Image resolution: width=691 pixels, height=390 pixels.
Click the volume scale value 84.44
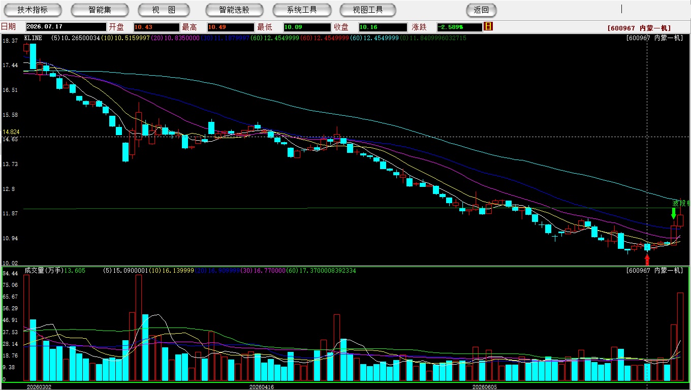coord(10,273)
